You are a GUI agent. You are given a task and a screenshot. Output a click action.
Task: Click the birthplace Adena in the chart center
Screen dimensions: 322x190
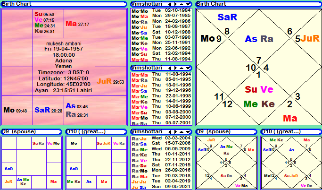[64, 60]
